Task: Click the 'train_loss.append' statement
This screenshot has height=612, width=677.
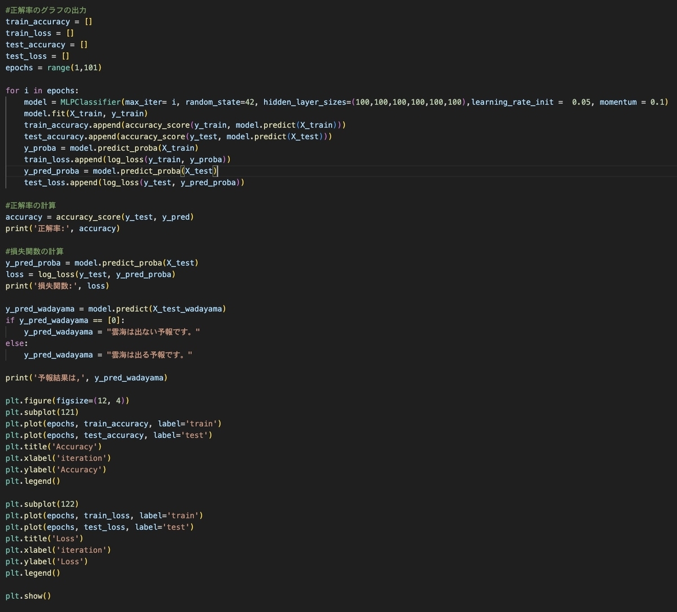Action: coord(127,159)
